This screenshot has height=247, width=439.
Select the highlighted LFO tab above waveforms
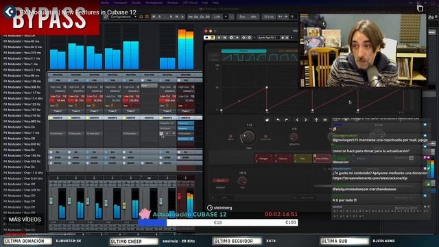pyautogui.click(x=244, y=51)
